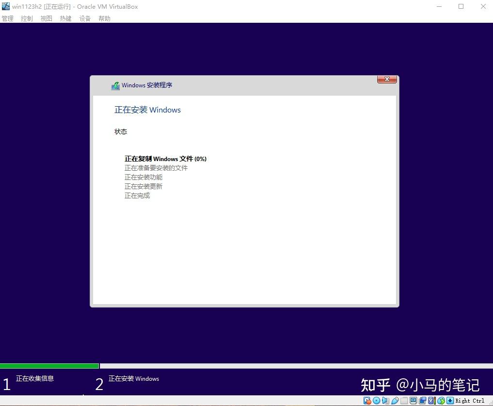This screenshot has width=493, height=406.
Task: Click the optical drive status icon
Action: pyautogui.click(x=377, y=401)
